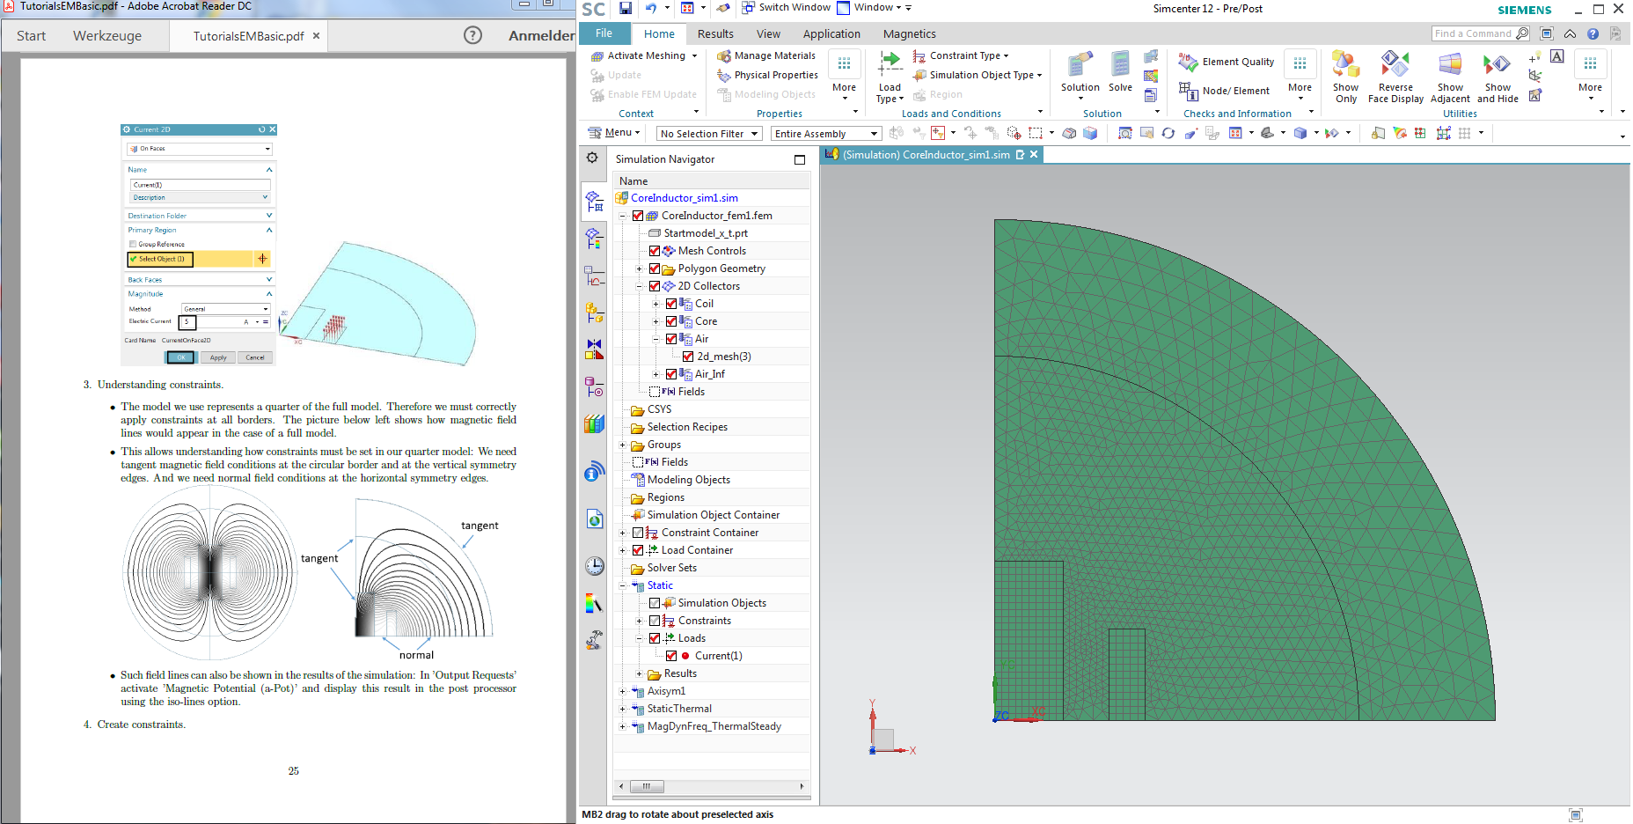The width and height of the screenshot is (1633, 824).
Task: Disable the Current(1) load checkbox
Action: pyautogui.click(x=671, y=656)
